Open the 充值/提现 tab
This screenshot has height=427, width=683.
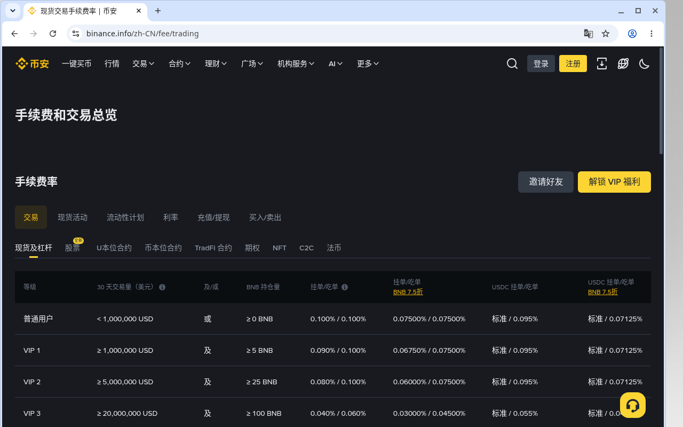coord(213,217)
